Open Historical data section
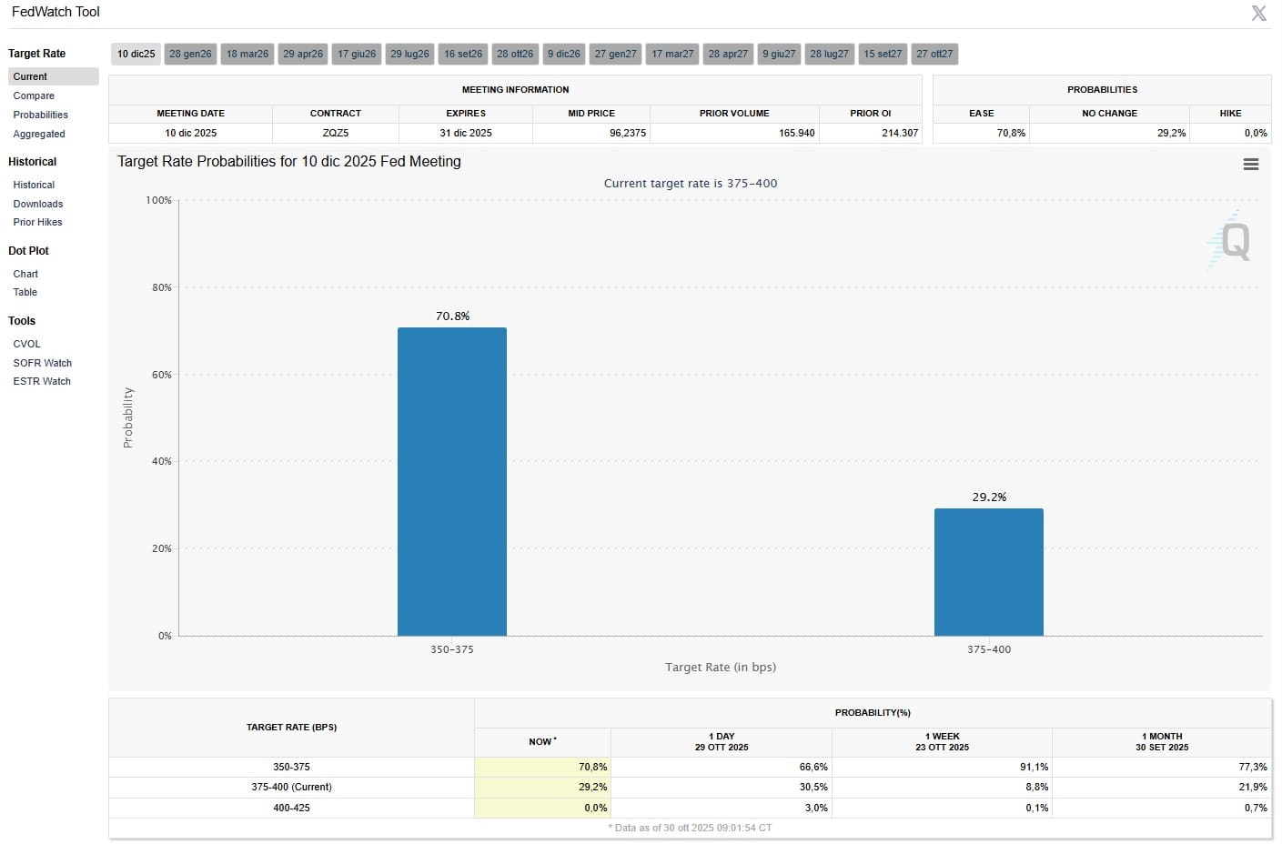This screenshot has height=844, width=1282. [34, 185]
